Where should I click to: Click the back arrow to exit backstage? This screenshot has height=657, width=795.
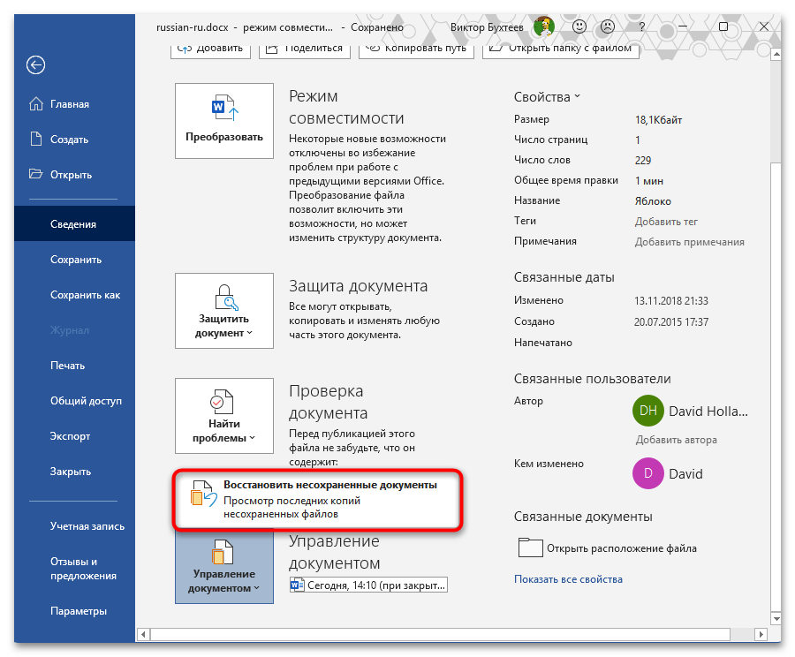coord(36,64)
